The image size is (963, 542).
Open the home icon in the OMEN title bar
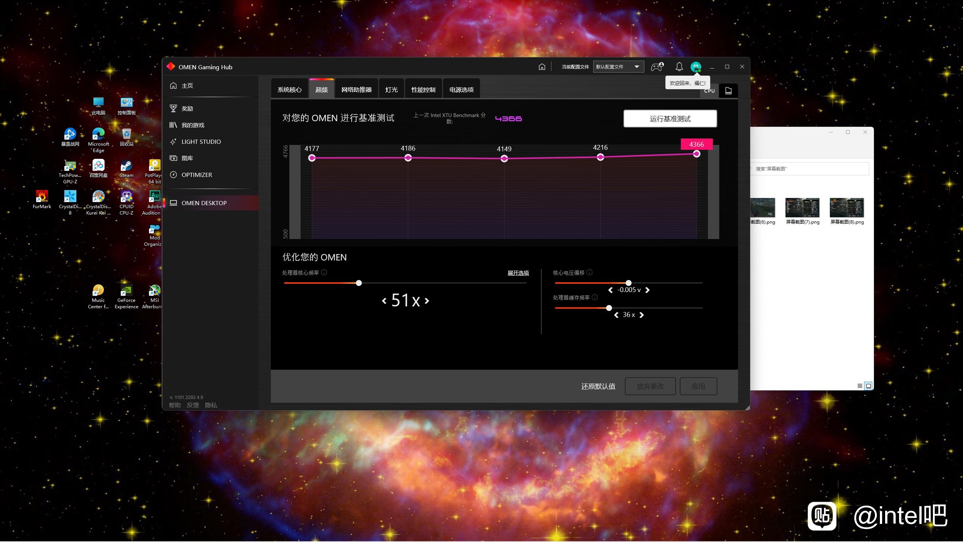pyautogui.click(x=542, y=67)
